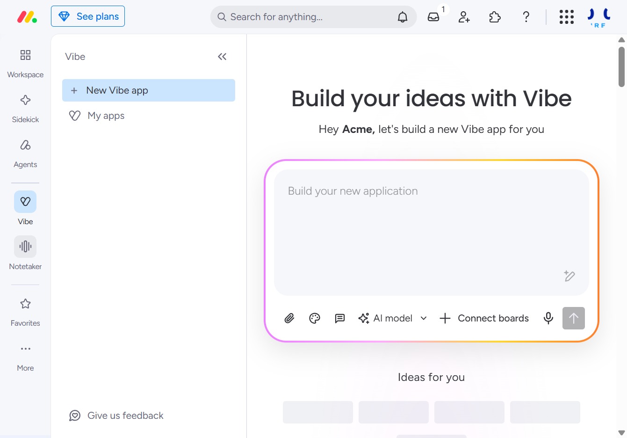Open the help question mark icon
This screenshot has width=627, height=438.
[526, 17]
